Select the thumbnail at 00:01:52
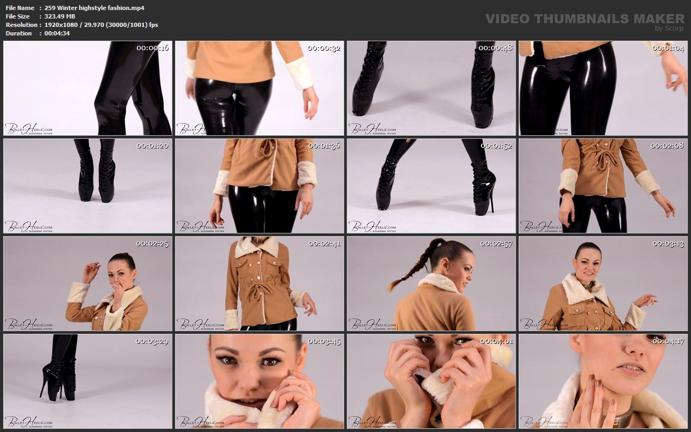Screen dimensions: 691x432 click(431, 186)
